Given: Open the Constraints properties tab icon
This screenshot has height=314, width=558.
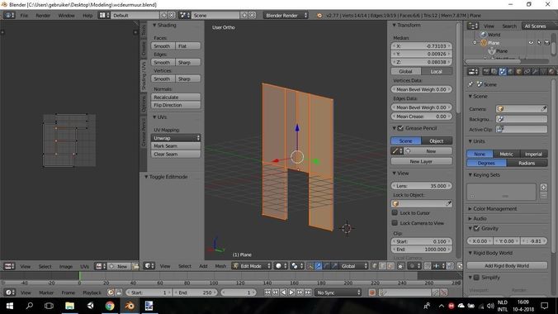Looking at the screenshot, I should [527, 72].
